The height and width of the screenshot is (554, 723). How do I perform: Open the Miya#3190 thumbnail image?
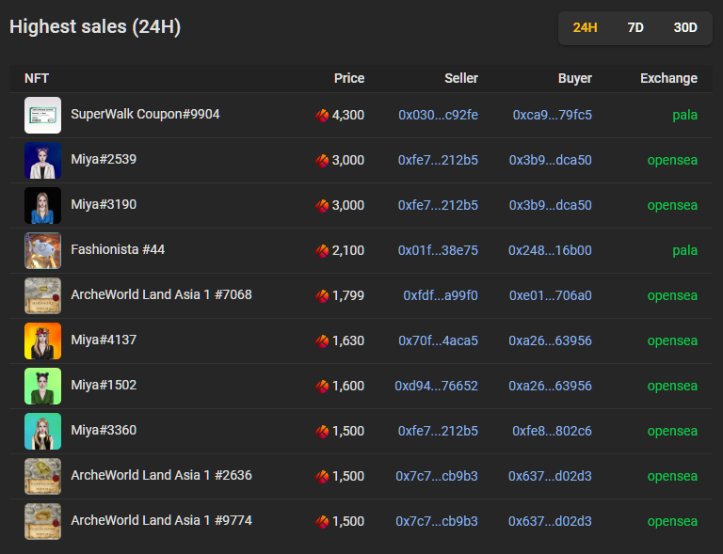tap(43, 205)
